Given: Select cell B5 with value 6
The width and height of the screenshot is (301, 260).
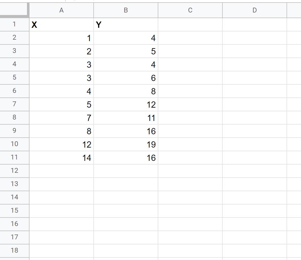Looking at the screenshot, I should point(126,78).
